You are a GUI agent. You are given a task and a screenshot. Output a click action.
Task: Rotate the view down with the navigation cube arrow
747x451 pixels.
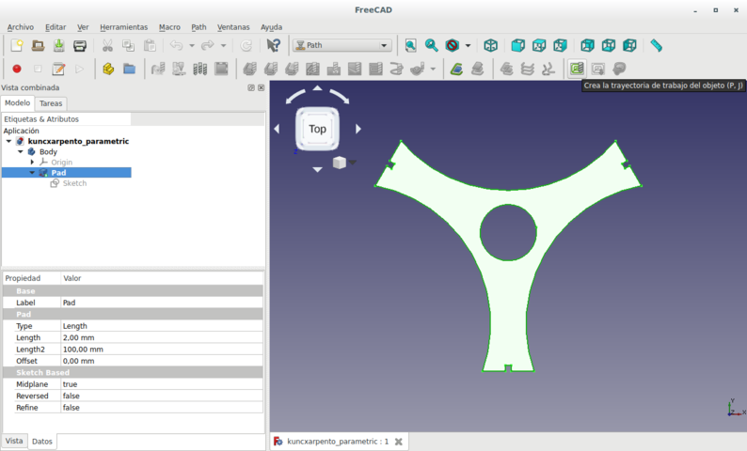pos(317,169)
